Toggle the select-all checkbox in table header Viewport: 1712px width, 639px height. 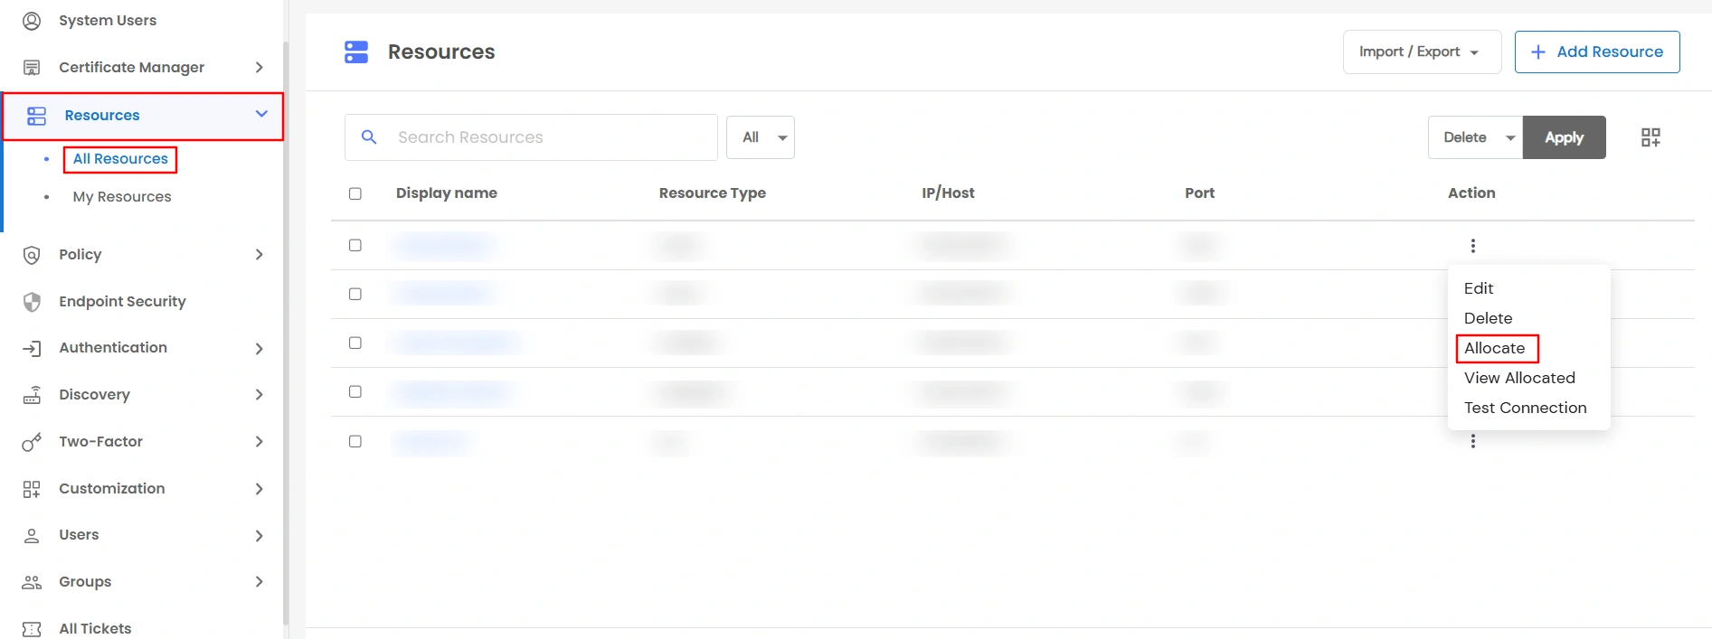(x=355, y=193)
